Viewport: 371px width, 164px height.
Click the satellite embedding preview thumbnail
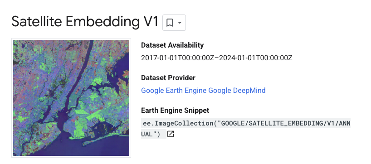(71, 98)
